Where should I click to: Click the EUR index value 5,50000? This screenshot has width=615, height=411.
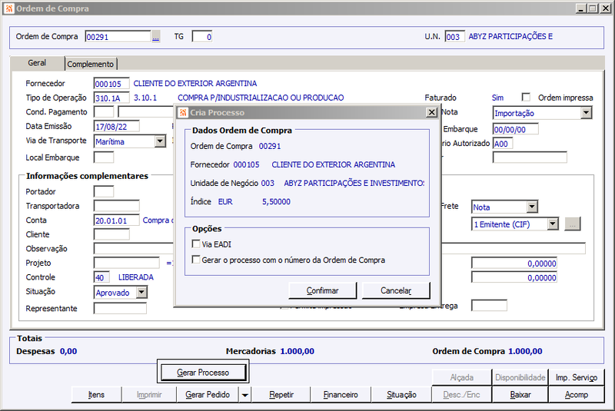(276, 202)
